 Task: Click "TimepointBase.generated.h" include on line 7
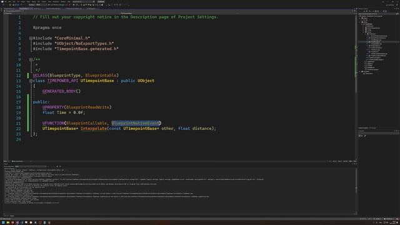coord(86,49)
